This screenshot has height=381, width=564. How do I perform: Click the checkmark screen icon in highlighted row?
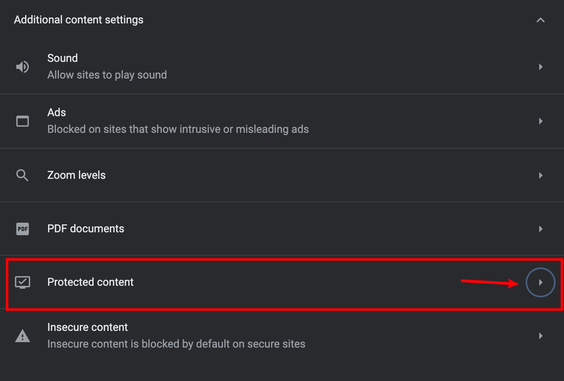(x=22, y=282)
